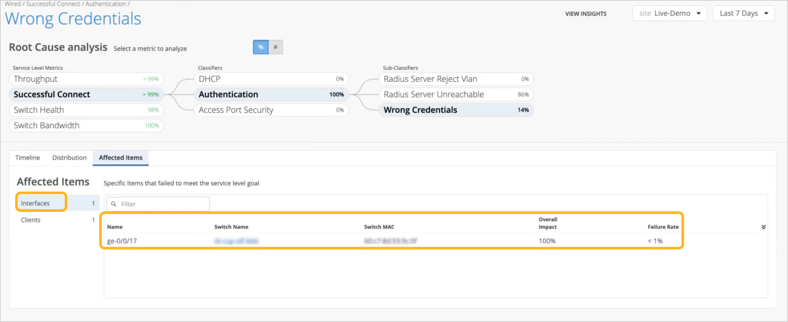Select the Access Port Security classifier
Screen dimensions: 788x322
pyautogui.click(x=270, y=110)
